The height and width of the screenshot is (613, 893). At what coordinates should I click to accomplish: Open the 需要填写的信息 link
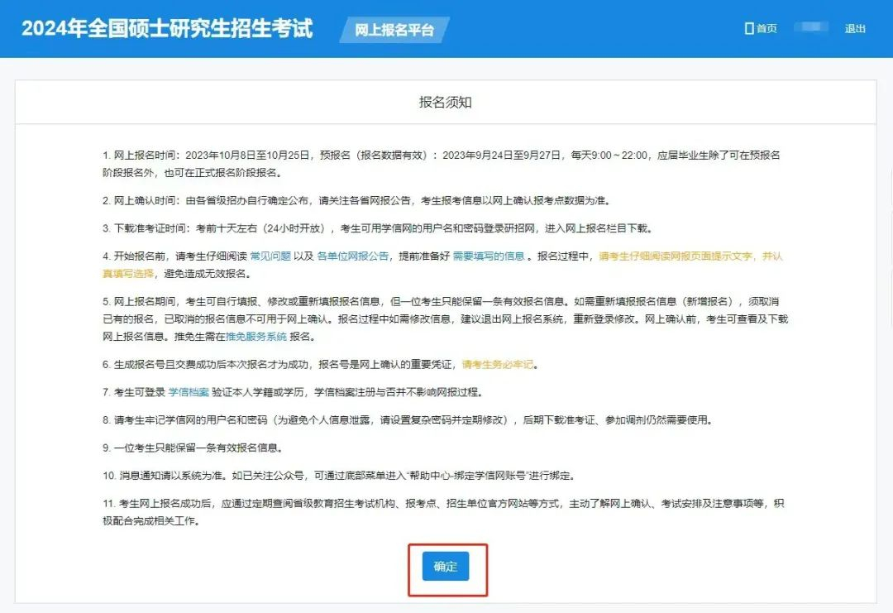489,256
